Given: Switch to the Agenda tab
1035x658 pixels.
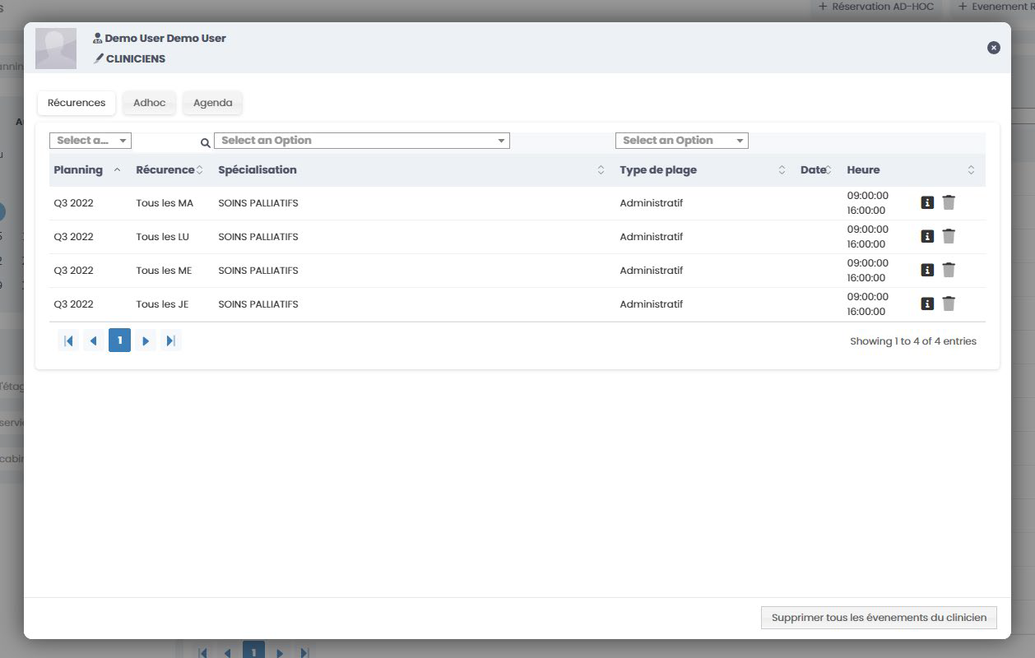Looking at the screenshot, I should pos(212,103).
